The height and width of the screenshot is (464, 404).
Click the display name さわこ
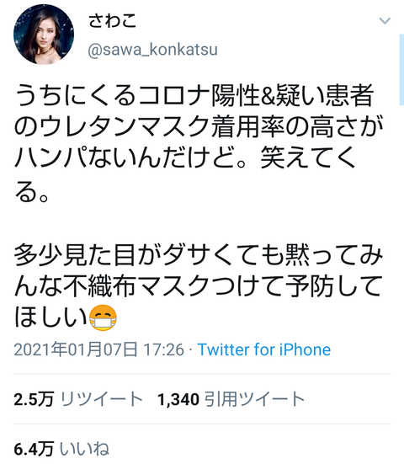click(113, 21)
